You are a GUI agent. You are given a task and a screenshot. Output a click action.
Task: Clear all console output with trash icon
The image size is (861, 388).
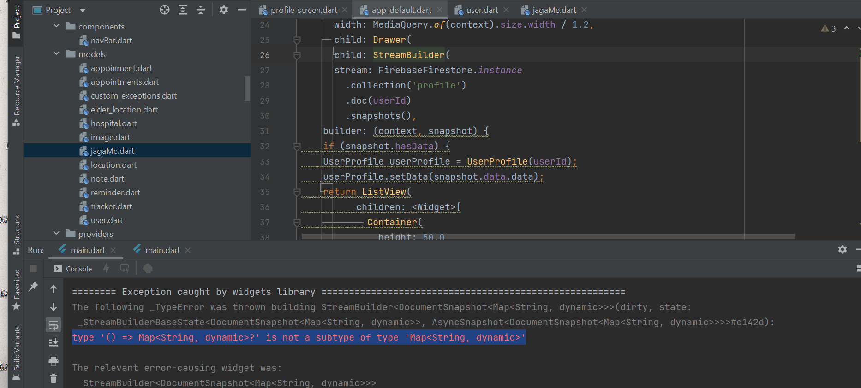(x=54, y=378)
